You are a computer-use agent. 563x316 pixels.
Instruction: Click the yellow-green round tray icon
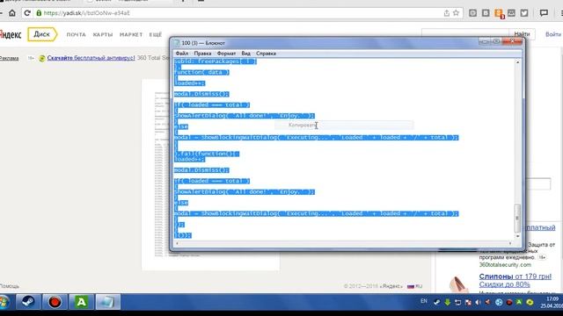click(x=530, y=302)
